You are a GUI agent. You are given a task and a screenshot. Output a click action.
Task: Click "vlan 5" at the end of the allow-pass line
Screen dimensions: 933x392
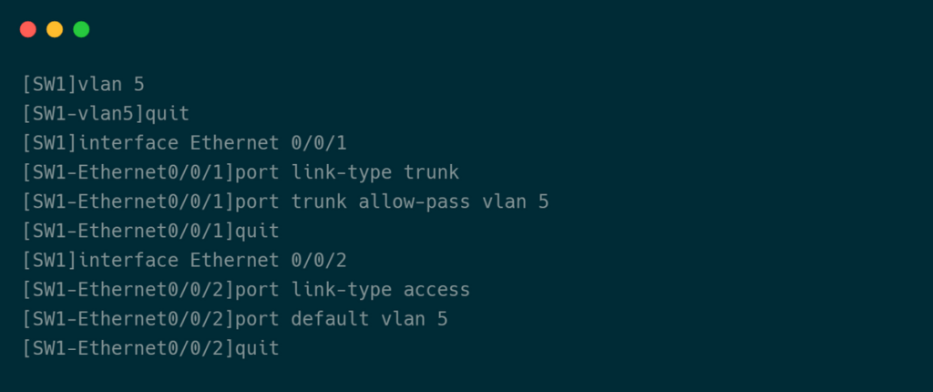click(x=516, y=201)
